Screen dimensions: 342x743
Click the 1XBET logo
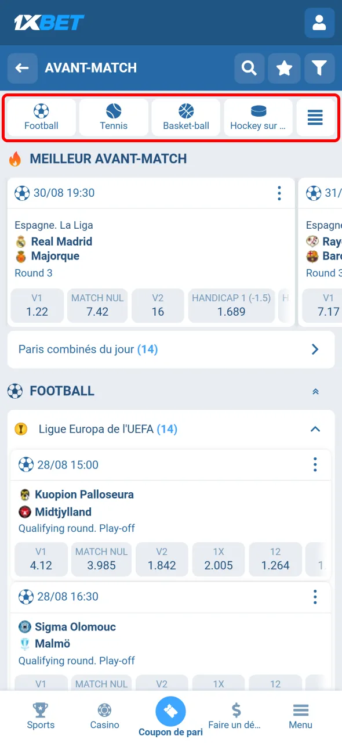point(49,22)
